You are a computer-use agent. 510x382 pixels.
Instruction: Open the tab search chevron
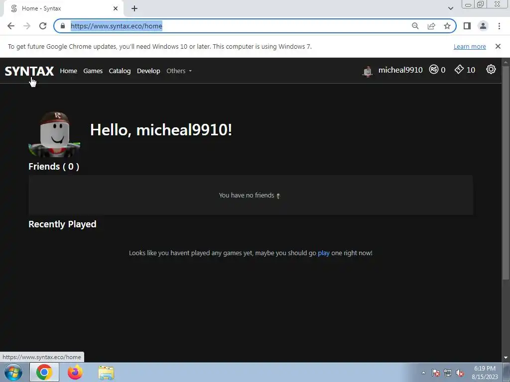450,8
